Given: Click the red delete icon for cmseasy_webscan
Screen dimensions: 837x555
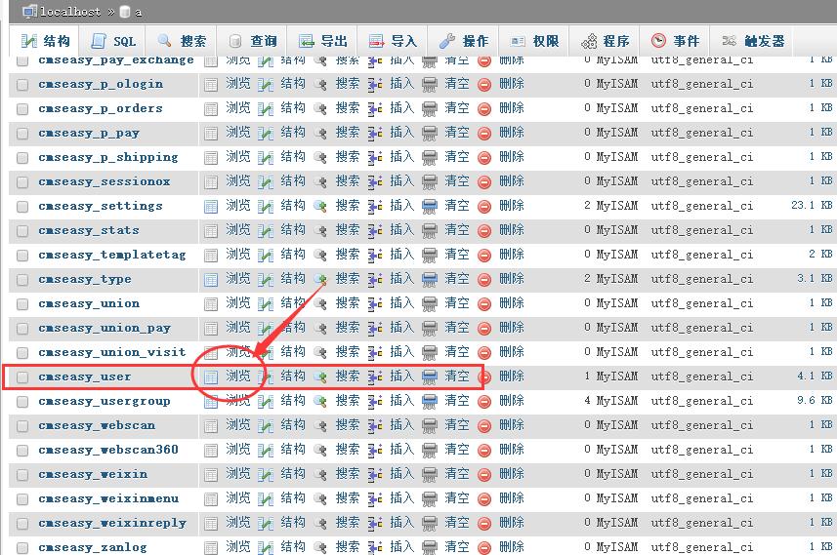Looking at the screenshot, I should click(x=484, y=425).
